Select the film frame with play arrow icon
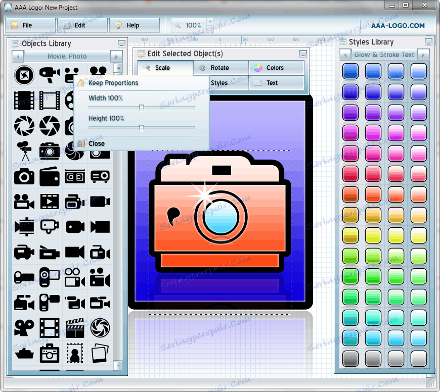440x392 pixels. coord(50,202)
